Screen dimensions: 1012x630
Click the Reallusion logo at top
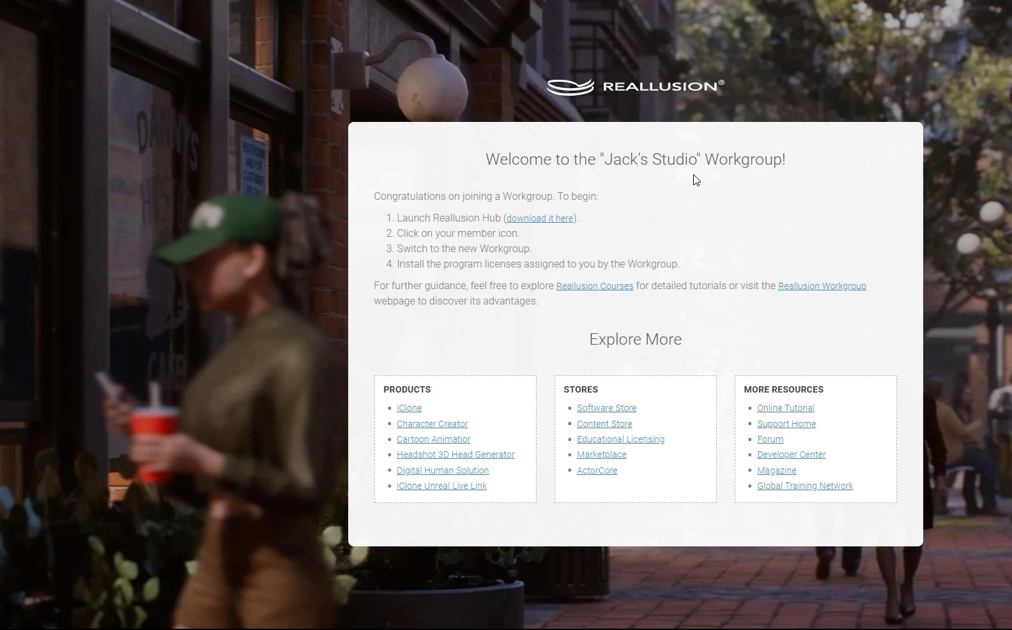pos(635,86)
